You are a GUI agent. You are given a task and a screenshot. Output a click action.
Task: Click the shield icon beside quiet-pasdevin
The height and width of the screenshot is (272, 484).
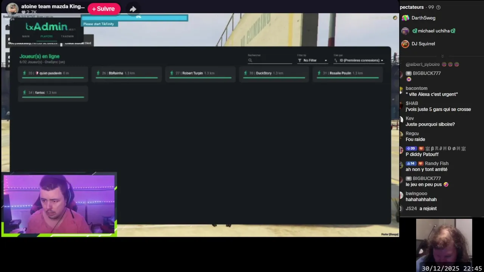37,73
